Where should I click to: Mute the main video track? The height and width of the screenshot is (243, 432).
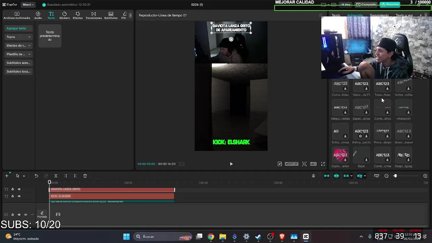pyautogui.click(x=25, y=215)
